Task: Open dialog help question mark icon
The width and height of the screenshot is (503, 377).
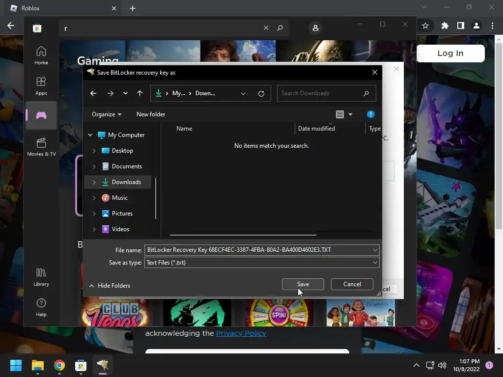Action: pos(370,114)
